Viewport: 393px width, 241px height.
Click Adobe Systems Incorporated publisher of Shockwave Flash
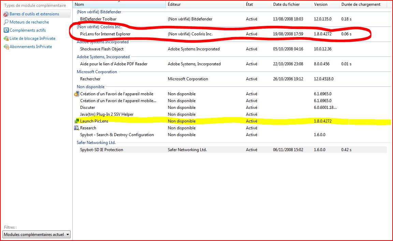[x=194, y=49]
